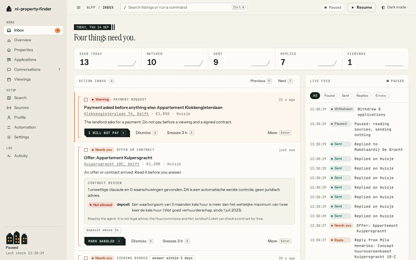
Task: Filter the live feed by Errors
Action: [x=381, y=96]
